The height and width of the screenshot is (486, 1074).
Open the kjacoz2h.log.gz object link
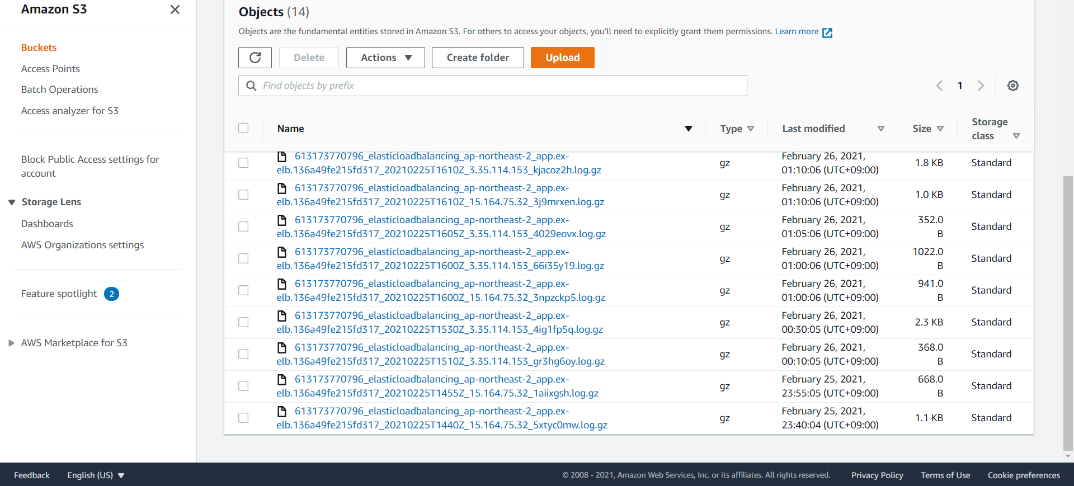(439, 163)
